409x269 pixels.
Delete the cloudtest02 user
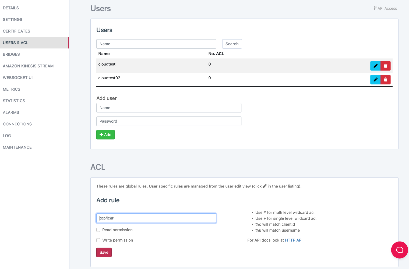386,80
